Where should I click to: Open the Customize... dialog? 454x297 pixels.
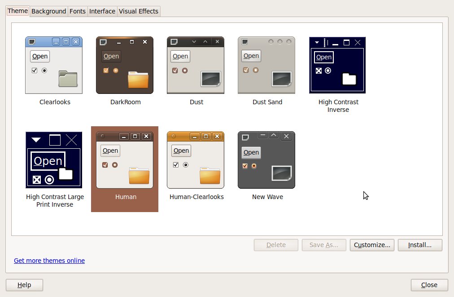tap(372, 245)
